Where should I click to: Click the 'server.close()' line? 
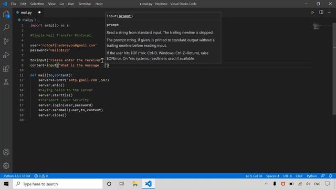click(x=52, y=115)
